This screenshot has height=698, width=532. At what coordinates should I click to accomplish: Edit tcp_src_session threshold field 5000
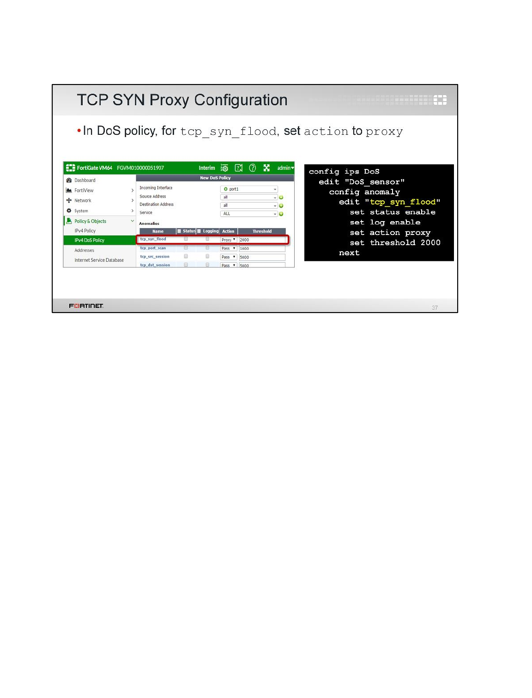[262, 257]
